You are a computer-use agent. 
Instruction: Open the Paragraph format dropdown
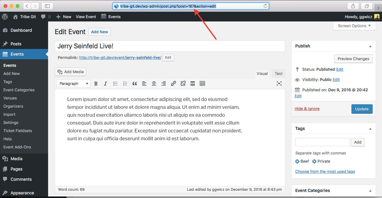[x=73, y=84]
